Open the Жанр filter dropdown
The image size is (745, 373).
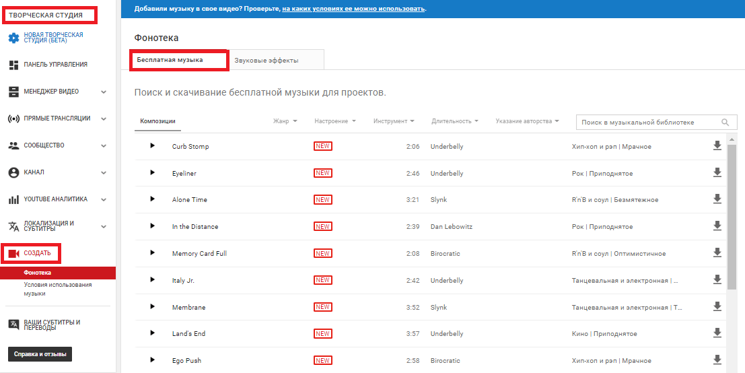click(x=285, y=121)
